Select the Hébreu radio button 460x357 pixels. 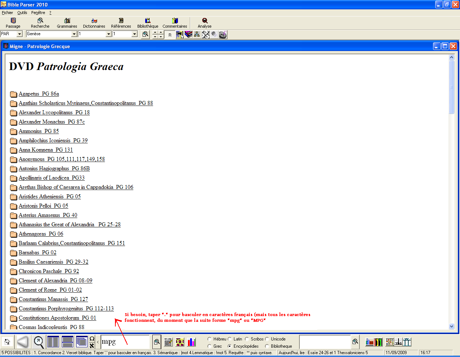click(210, 339)
